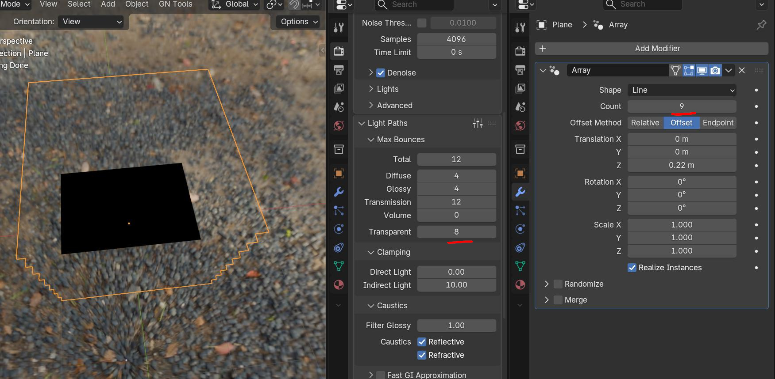
Task: Open Object tab in Light Paths properties editor
Action: click(x=339, y=173)
